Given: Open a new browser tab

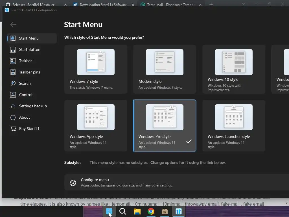Looking at the screenshot, I should (x=211, y=5).
